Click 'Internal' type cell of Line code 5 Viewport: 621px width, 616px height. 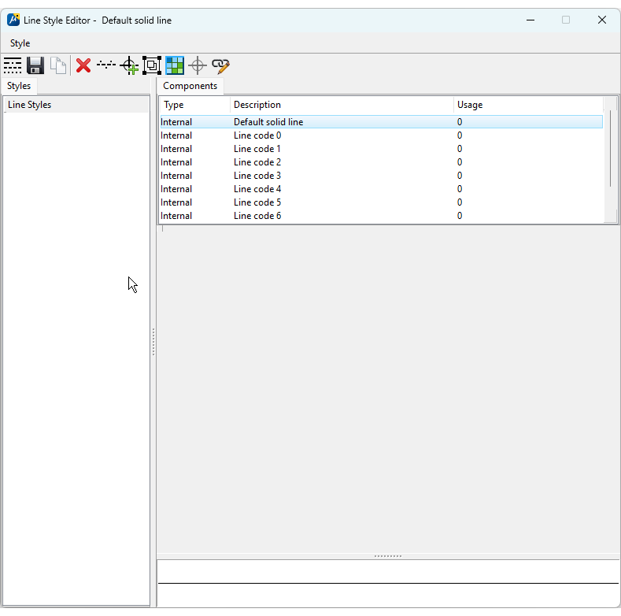(176, 202)
